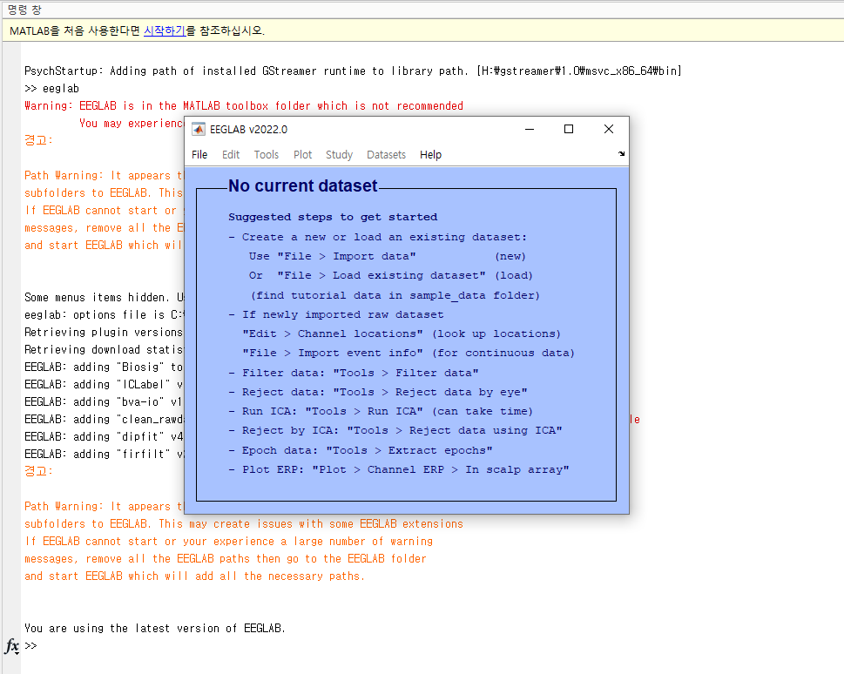Click the '>> eeglab' command line text

(51, 88)
